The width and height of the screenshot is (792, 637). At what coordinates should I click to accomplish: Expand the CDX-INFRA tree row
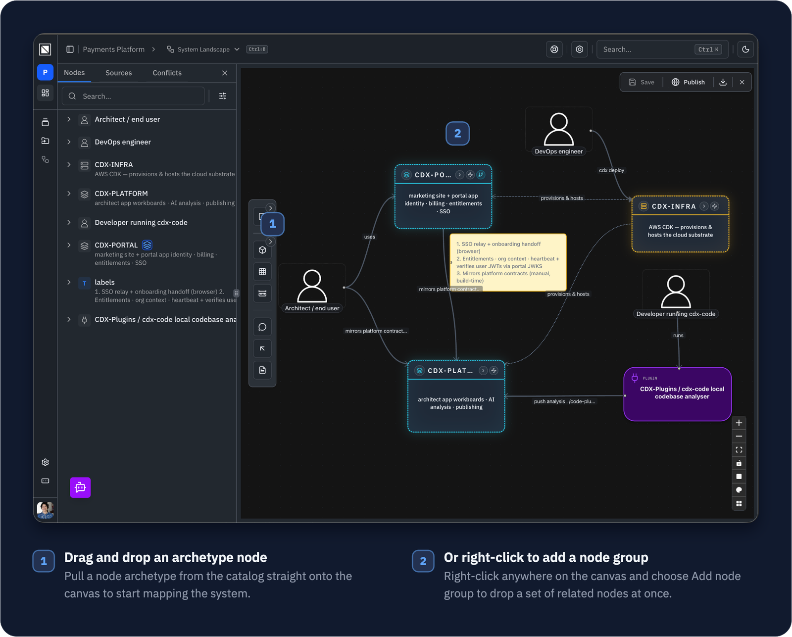69,164
